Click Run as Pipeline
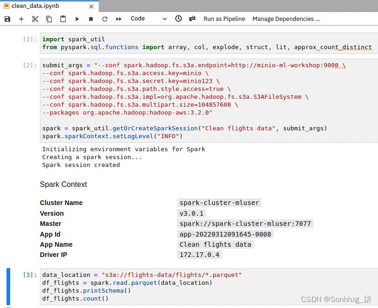 224,19
